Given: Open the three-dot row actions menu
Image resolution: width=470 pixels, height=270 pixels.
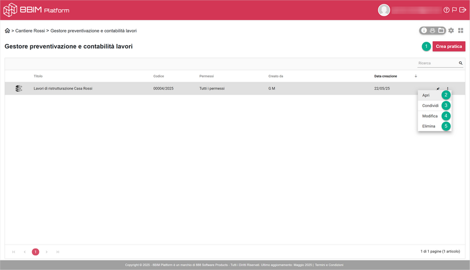Looking at the screenshot, I should click(448, 88).
